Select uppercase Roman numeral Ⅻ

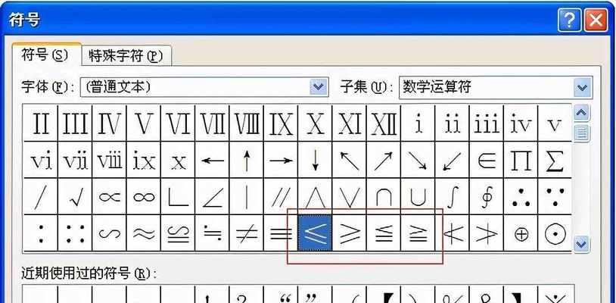tap(384, 123)
